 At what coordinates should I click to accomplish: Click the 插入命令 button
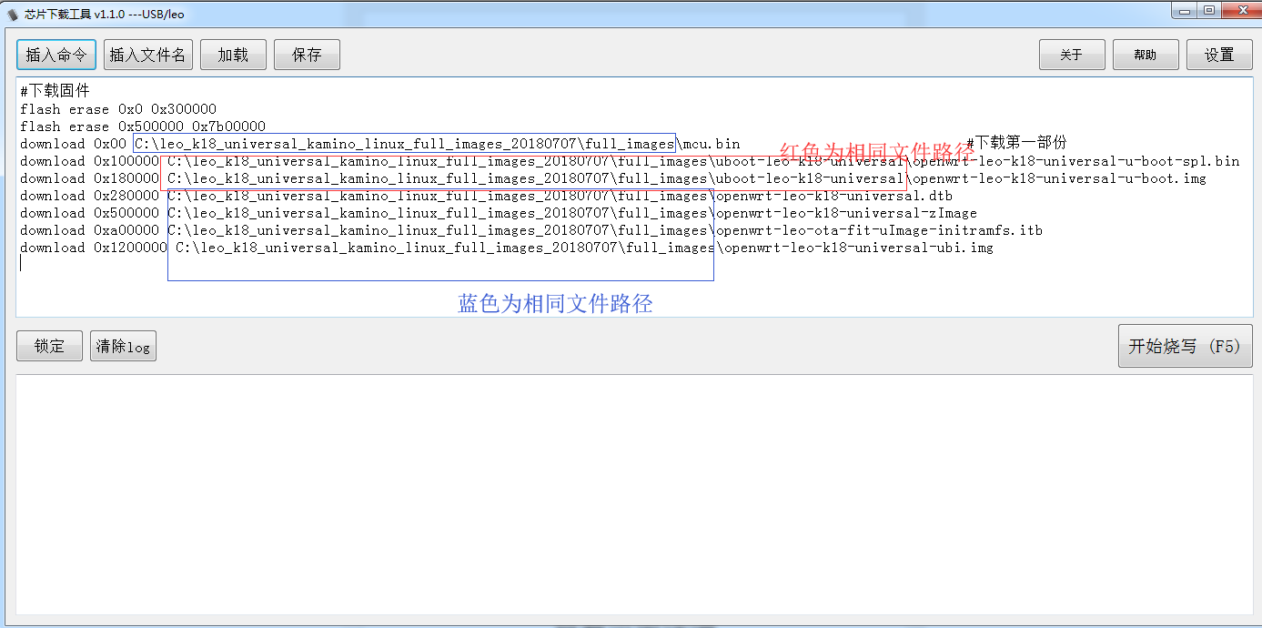(56, 55)
